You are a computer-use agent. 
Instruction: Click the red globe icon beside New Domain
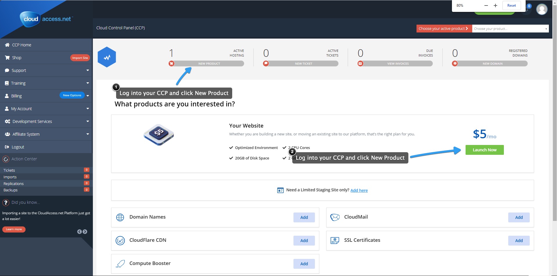455,63
